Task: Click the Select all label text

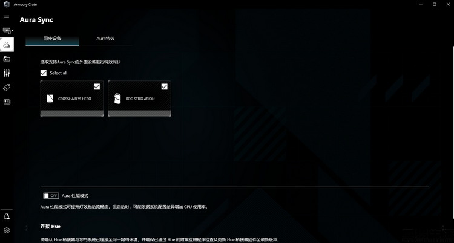Action: [59, 73]
